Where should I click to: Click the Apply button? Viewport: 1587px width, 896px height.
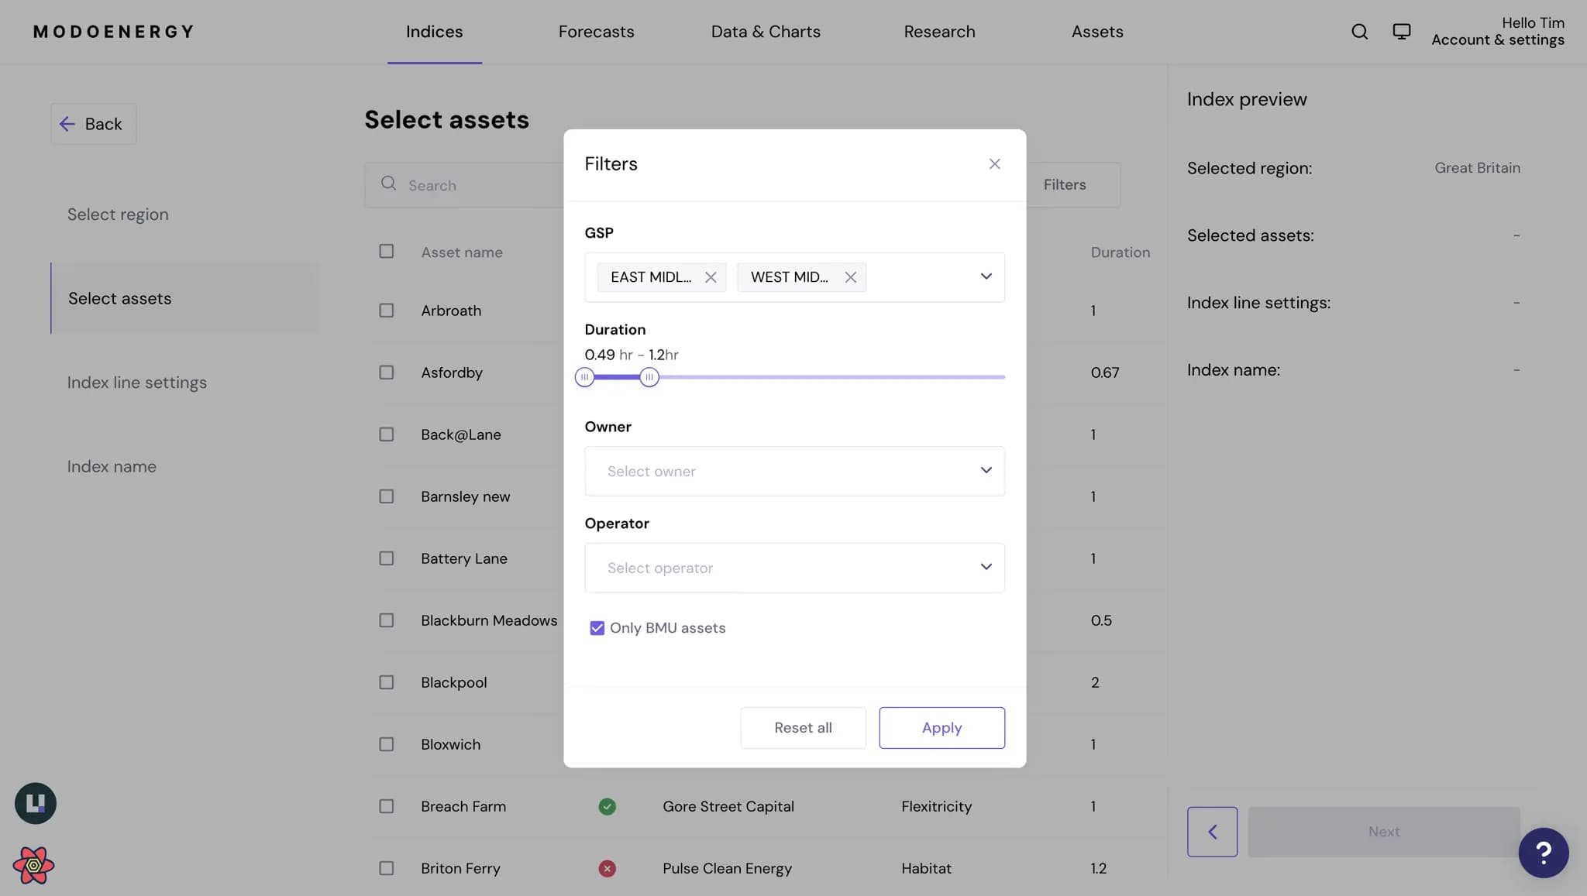click(942, 728)
